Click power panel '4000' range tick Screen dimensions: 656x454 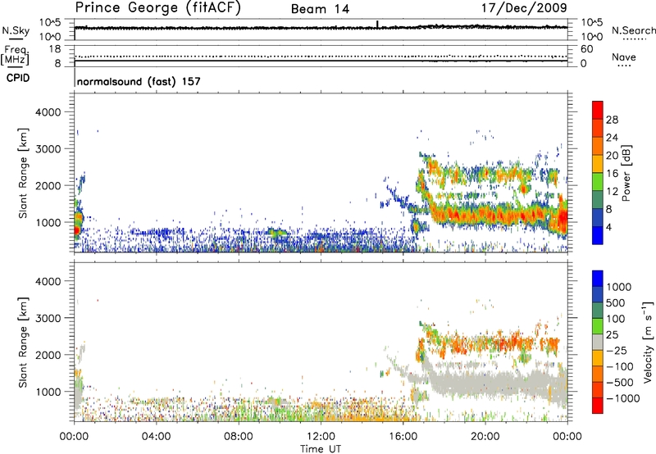coord(48,112)
